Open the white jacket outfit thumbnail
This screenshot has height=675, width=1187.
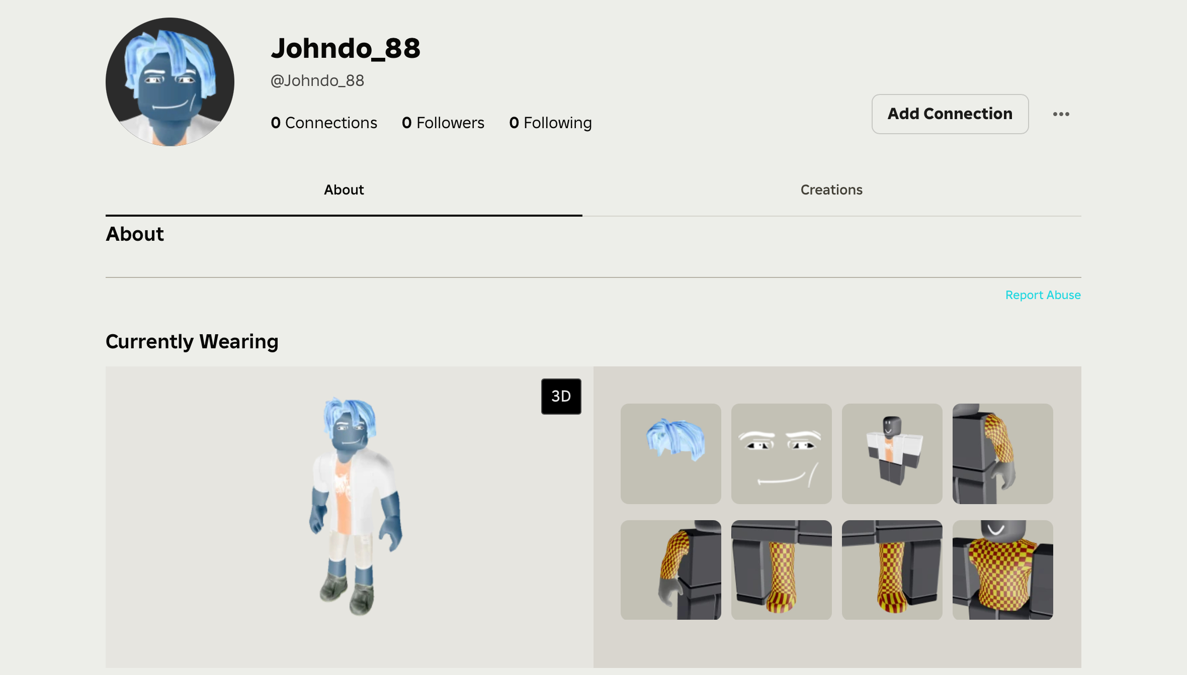892,453
